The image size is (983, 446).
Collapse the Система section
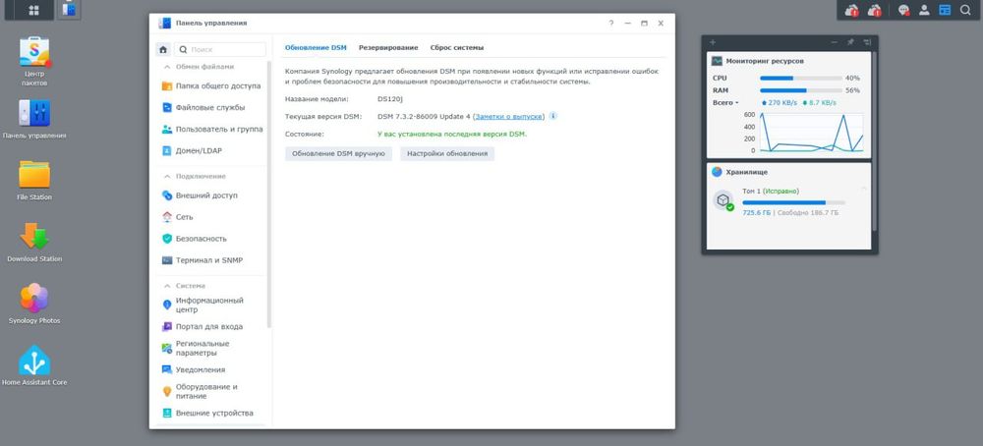pyautogui.click(x=167, y=286)
